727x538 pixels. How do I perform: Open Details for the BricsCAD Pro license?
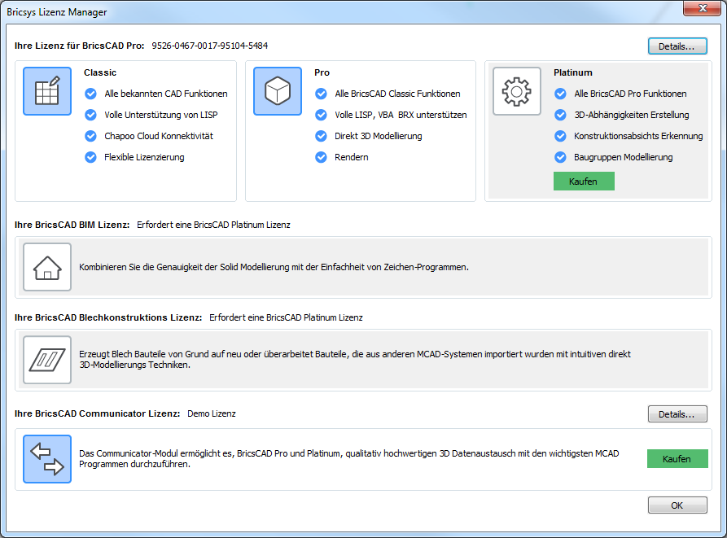click(677, 46)
